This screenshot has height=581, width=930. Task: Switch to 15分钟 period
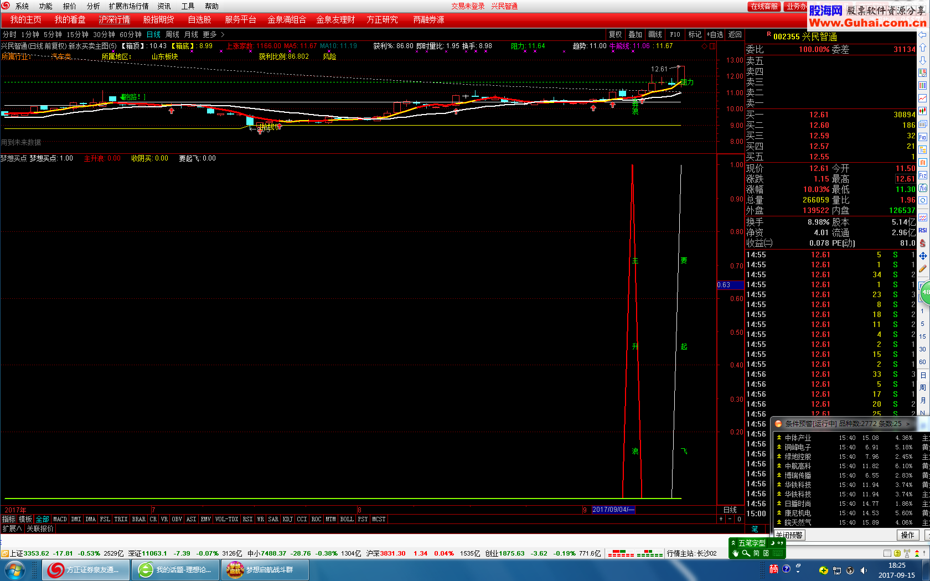pyautogui.click(x=77, y=34)
